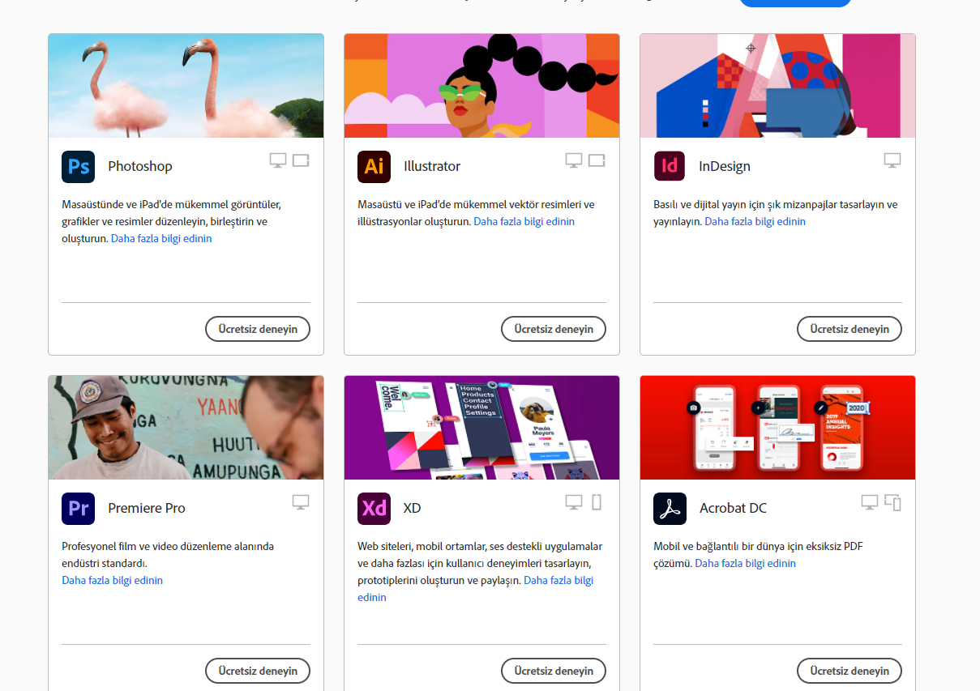Click the Illustrator woman-with-sunglasses banner image

point(481,86)
